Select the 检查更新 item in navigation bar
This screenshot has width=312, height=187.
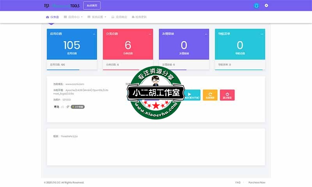coord(139,17)
